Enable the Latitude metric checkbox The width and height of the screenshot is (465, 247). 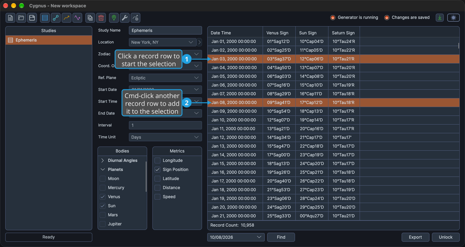(x=157, y=179)
